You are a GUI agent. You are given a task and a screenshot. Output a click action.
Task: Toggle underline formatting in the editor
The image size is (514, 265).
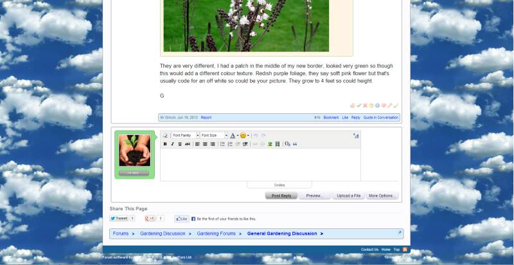[x=180, y=144]
